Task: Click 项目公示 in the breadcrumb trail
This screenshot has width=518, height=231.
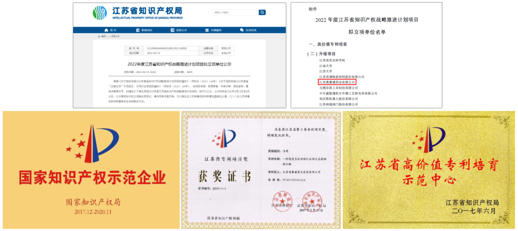Action: [x=116, y=36]
